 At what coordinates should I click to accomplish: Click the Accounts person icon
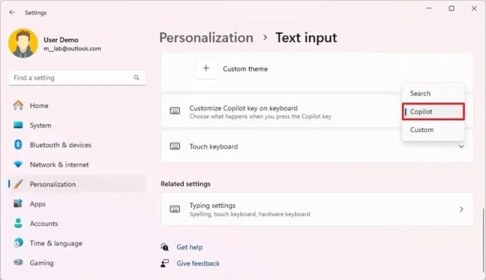[x=18, y=223]
